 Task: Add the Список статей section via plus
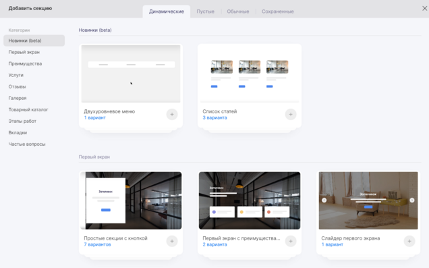291,115
